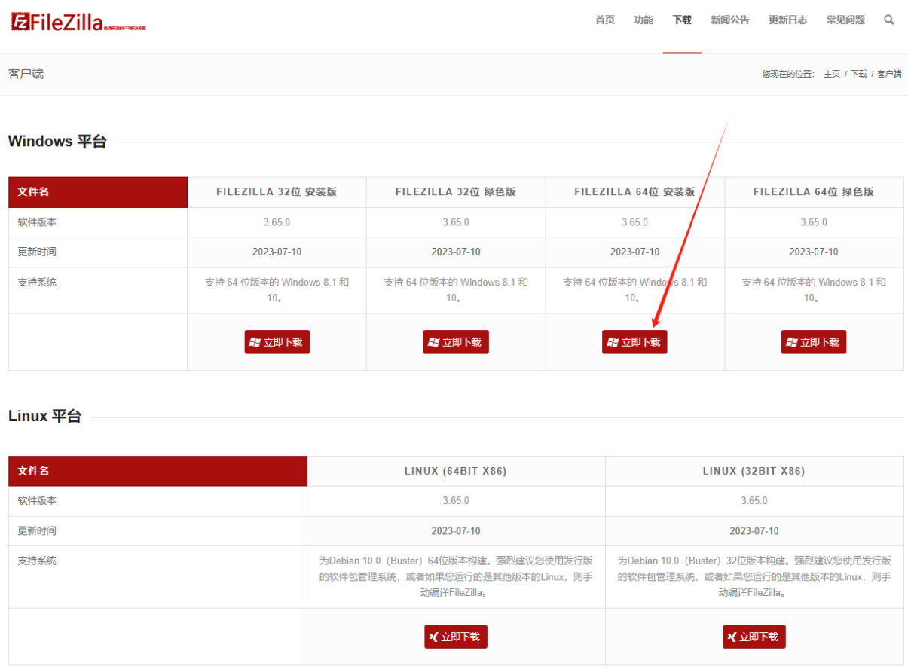908x669 pixels.
Task: Click FILEZILLA 32位 安装版 column header
Action: tap(277, 192)
